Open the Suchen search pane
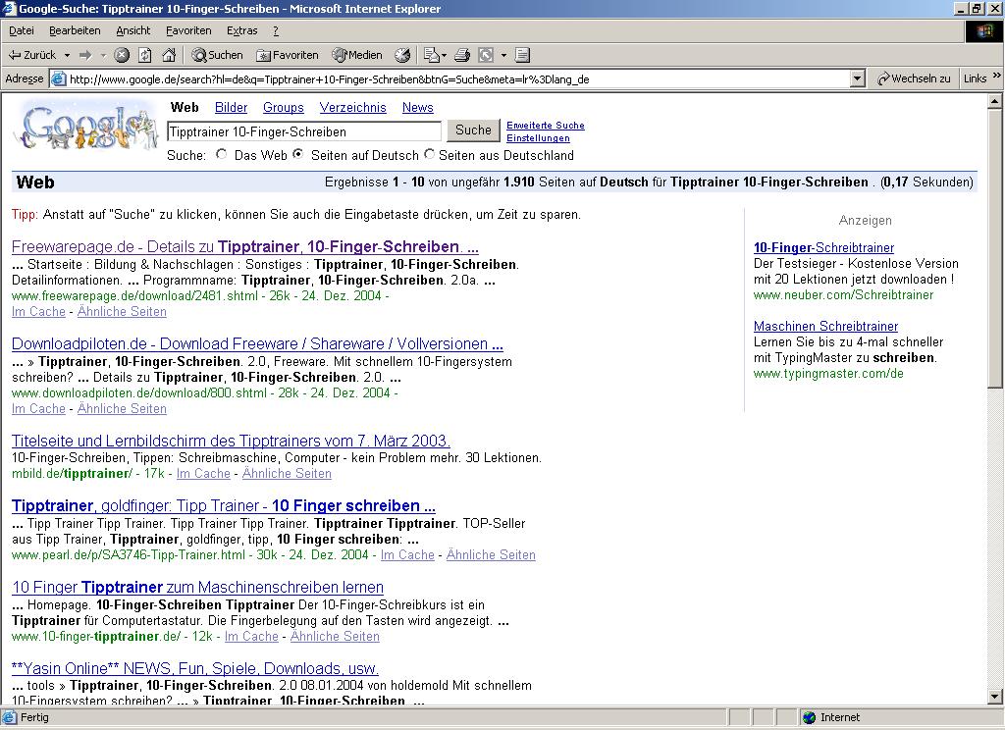The image size is (1005, 730). tap(217, 55)
